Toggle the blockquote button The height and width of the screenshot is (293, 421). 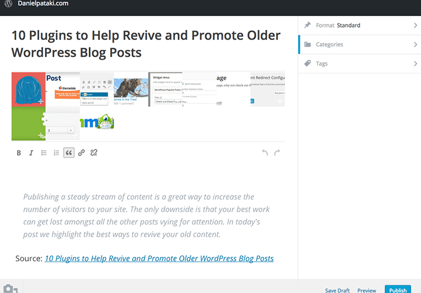[x=69, y=153]
